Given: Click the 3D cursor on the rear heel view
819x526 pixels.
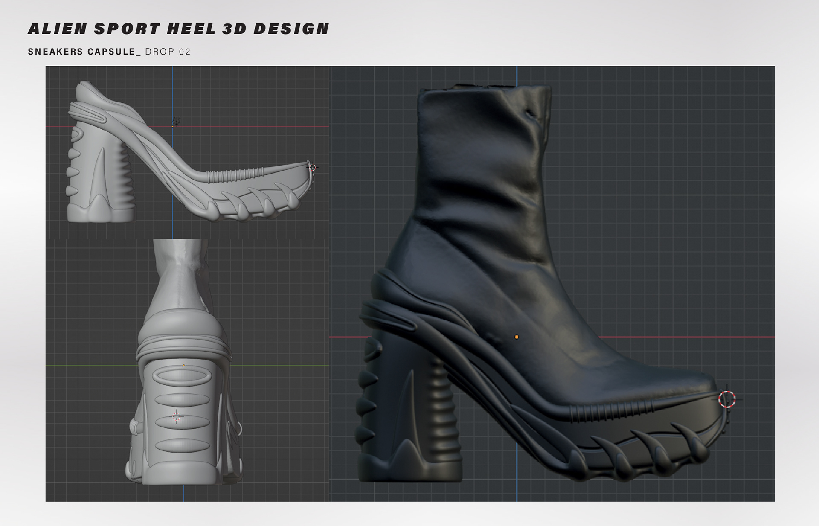Looking at the screenshot, I should 177,416.
